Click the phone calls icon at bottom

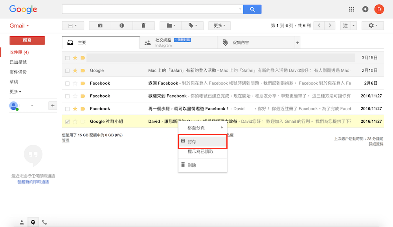44,222
